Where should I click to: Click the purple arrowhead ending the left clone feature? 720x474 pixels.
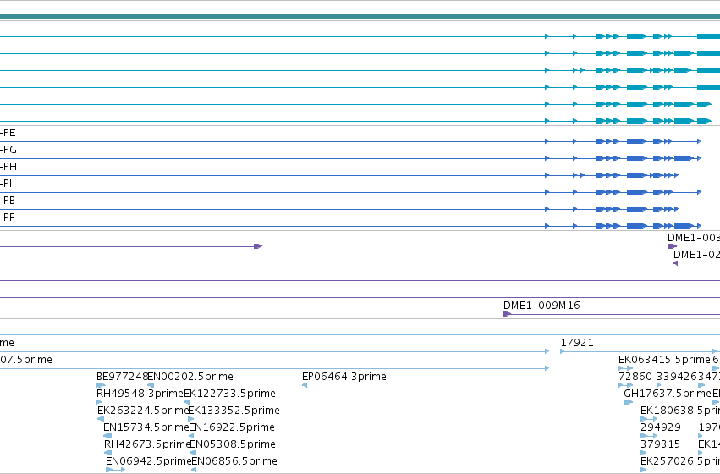(258, 246)
